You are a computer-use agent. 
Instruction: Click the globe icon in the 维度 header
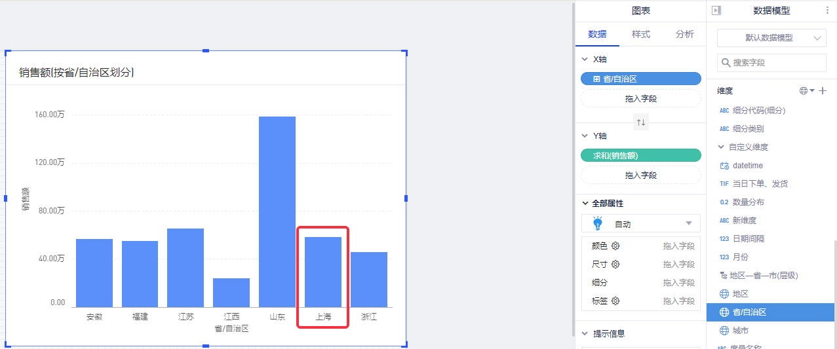tap(804, 91)
